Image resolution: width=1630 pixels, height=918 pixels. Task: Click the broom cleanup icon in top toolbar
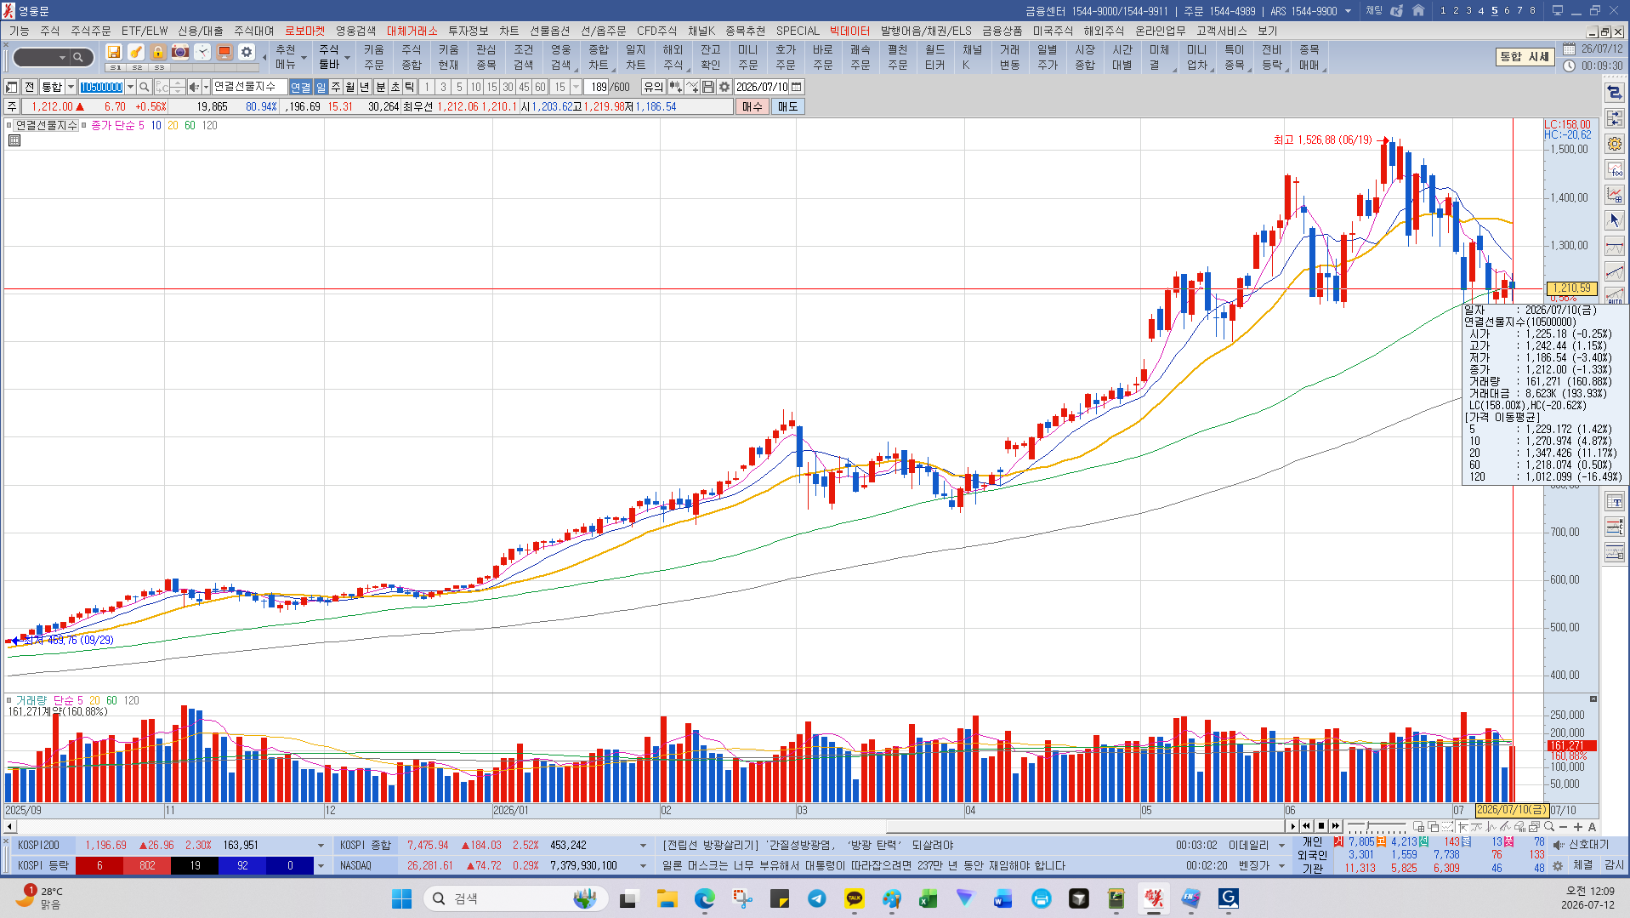[x=135, y=53]
